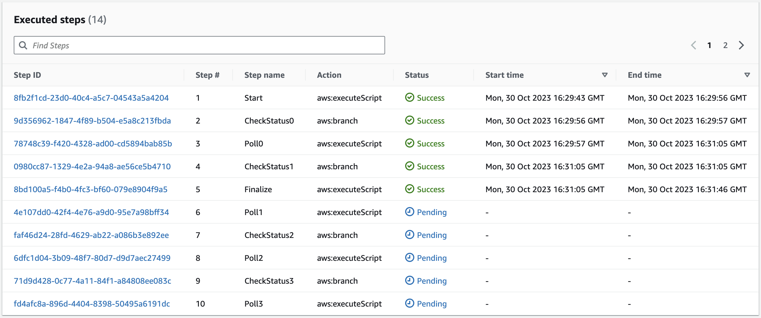761x318 pixels.
Task: Click the search magnifier icon
Action: (x=23, y=45)
